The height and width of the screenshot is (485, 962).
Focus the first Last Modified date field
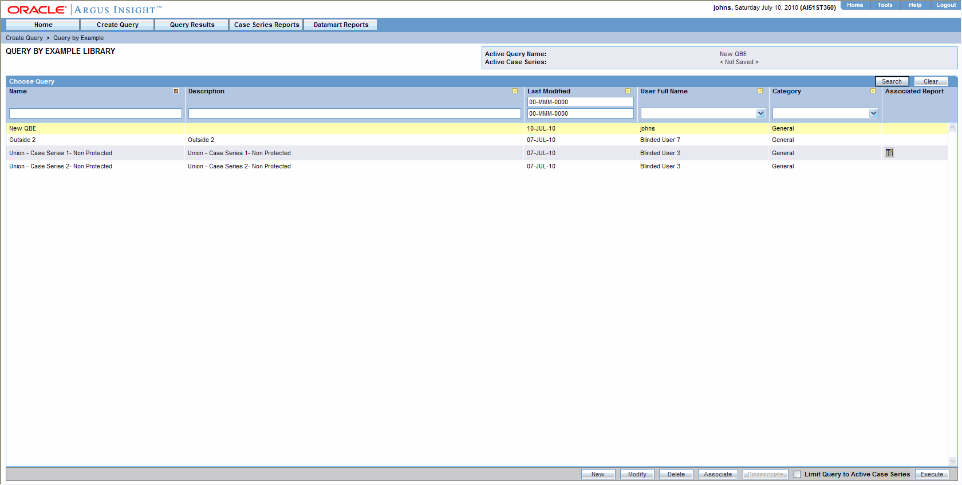click(580, 102)
